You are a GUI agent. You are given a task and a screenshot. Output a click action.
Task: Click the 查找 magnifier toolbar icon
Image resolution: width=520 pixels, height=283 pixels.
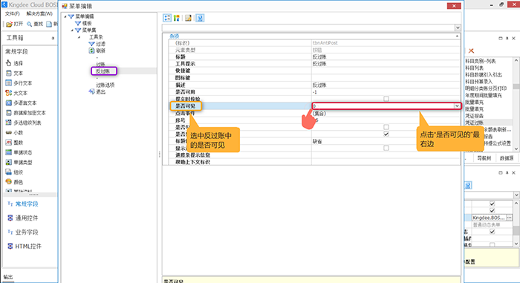[x=29, y=24]
